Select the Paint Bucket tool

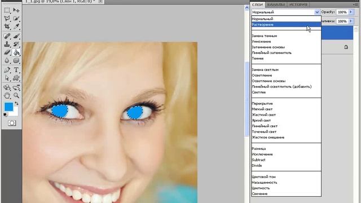(x=16, y=52)
